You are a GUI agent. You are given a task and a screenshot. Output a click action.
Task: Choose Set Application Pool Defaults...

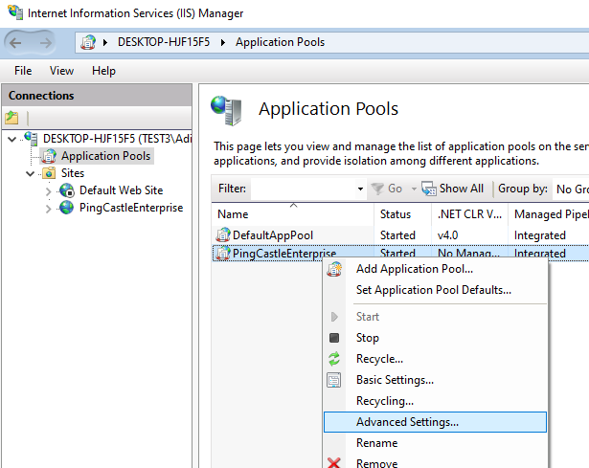[x=435, y=290]
